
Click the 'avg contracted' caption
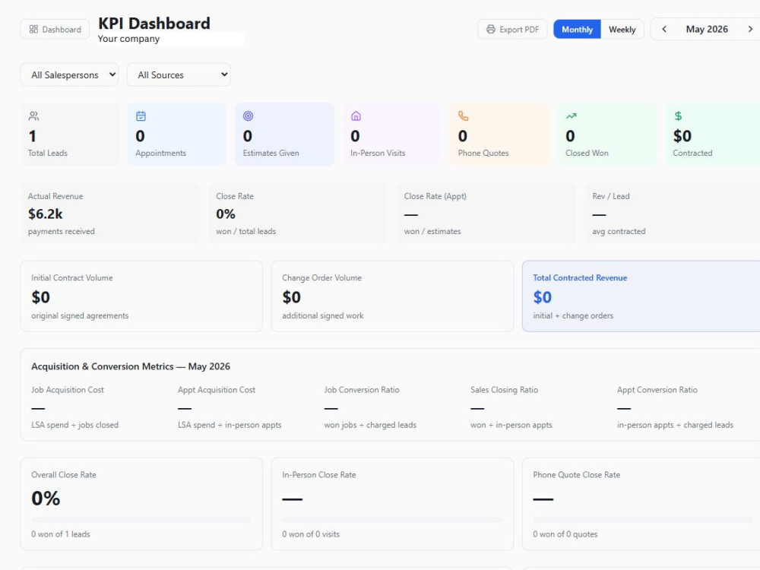619,231
